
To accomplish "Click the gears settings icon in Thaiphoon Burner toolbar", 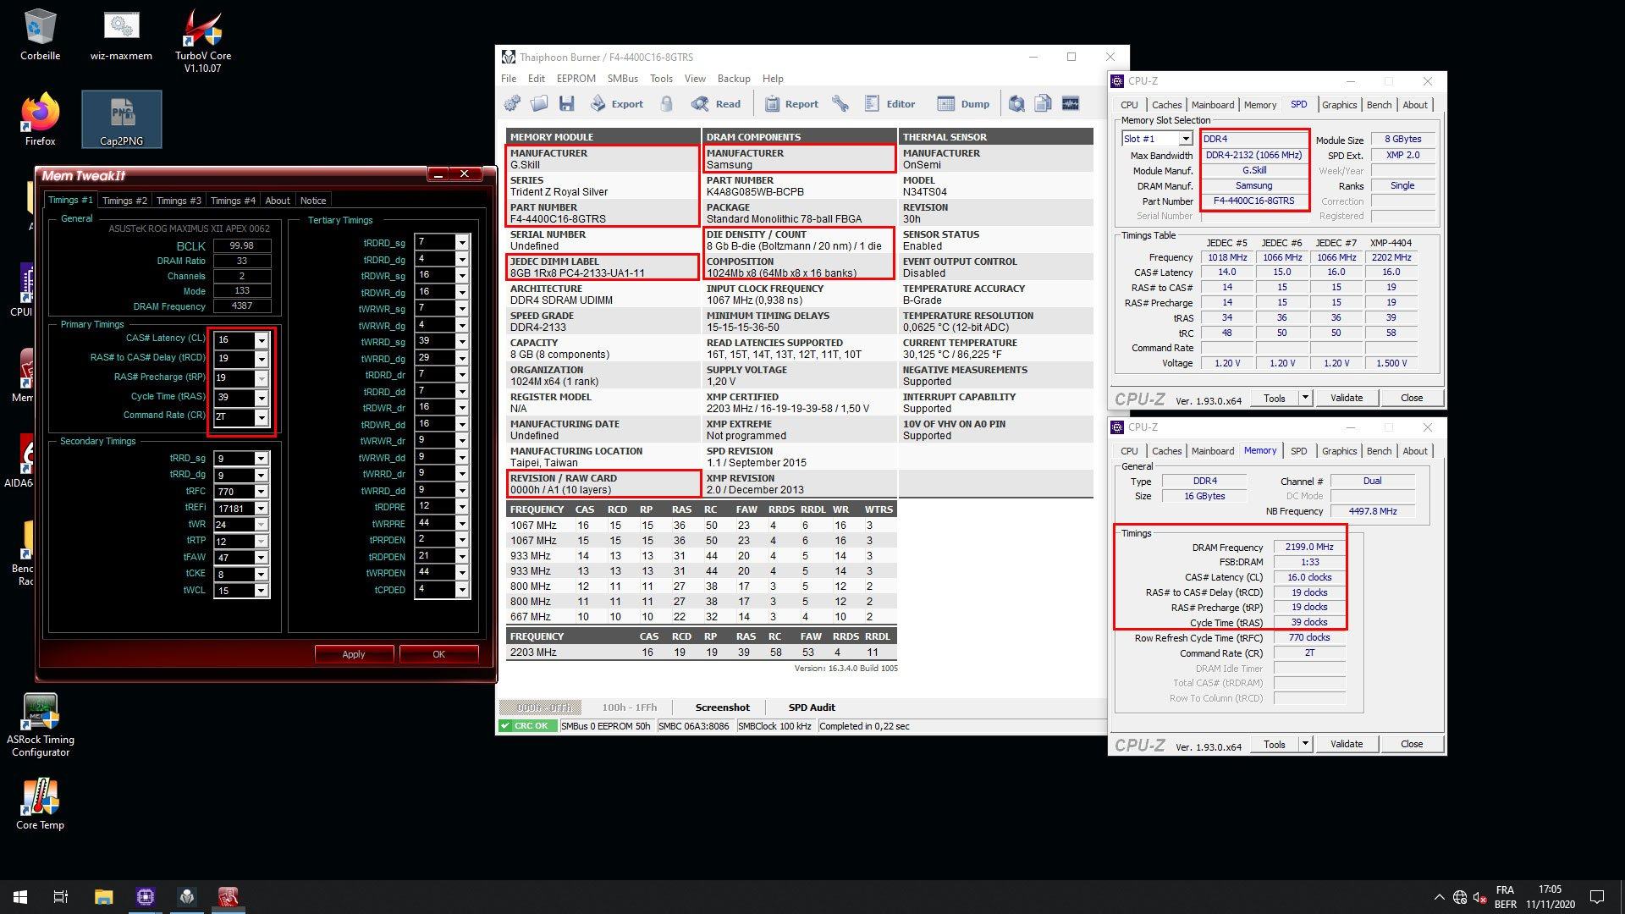I will pos(512,104).
